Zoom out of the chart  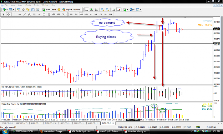107,10
